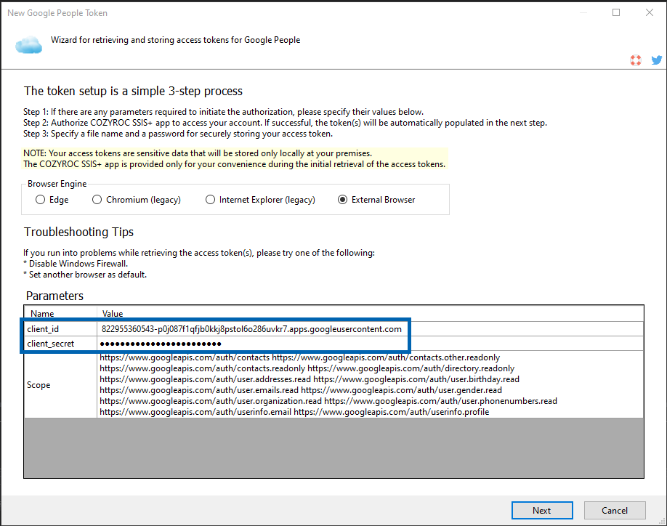This screenshot has height=526, width=667.
Task: Minimize the New Google People Token window
Action: (583, 12)
